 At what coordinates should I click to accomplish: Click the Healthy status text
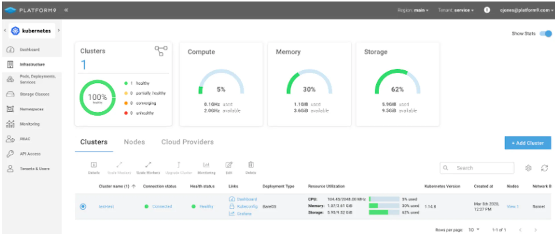point(206,206)
